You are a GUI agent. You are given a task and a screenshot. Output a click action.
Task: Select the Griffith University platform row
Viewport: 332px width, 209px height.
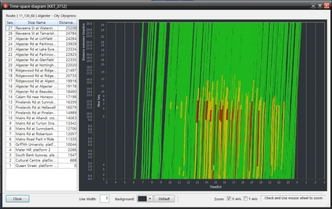coord(41,145)
